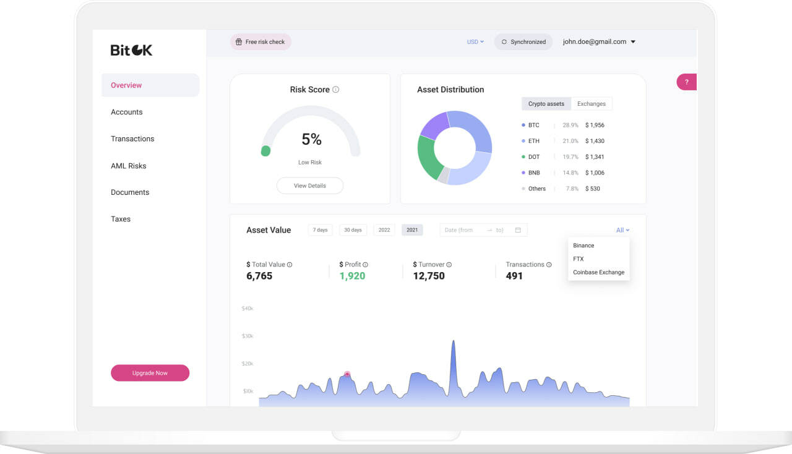This screenshot has height=454, width=792.
Task: Click the Risk Score info icon
Action: [336, 90]
